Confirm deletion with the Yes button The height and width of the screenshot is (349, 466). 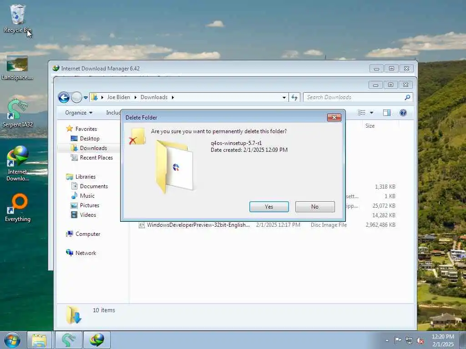coord(269,207)
